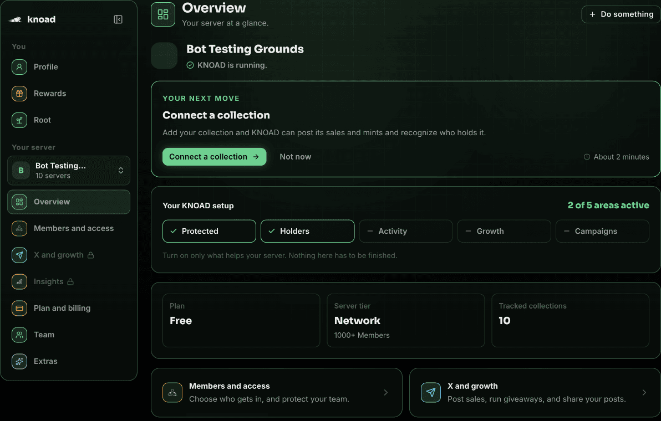Click the Plan Free card
The image size is (661, 421).
pos(241,320)
